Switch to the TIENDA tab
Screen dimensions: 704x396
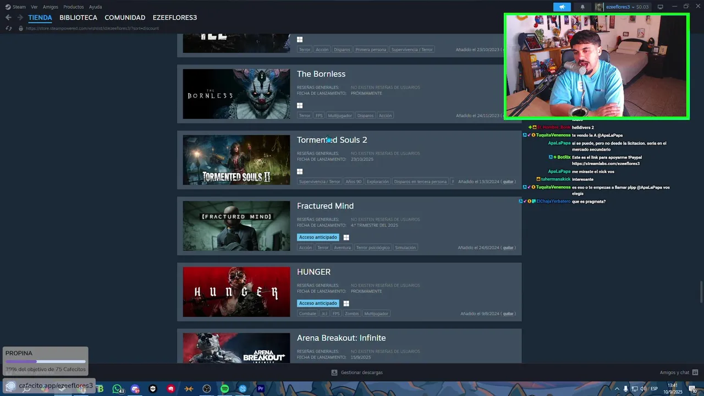pyautogui.click(x=40, y=18)
